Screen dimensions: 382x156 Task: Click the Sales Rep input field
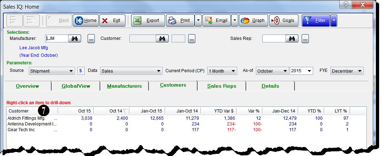[274, 38]
